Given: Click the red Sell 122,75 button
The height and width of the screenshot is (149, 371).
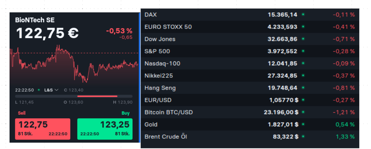Looking at the screenshot, I should 42,129.
